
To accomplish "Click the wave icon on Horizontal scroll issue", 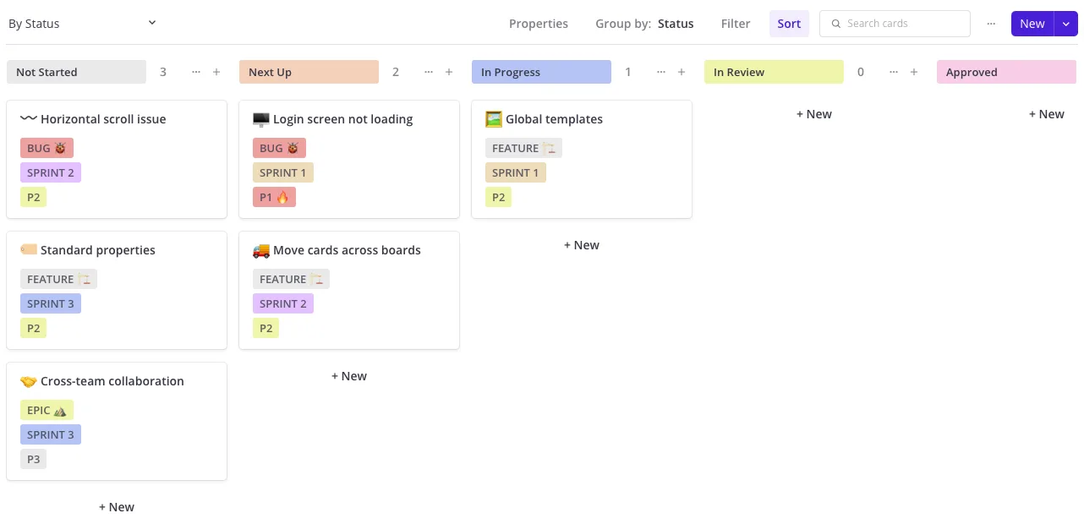I will coord(29,119).
